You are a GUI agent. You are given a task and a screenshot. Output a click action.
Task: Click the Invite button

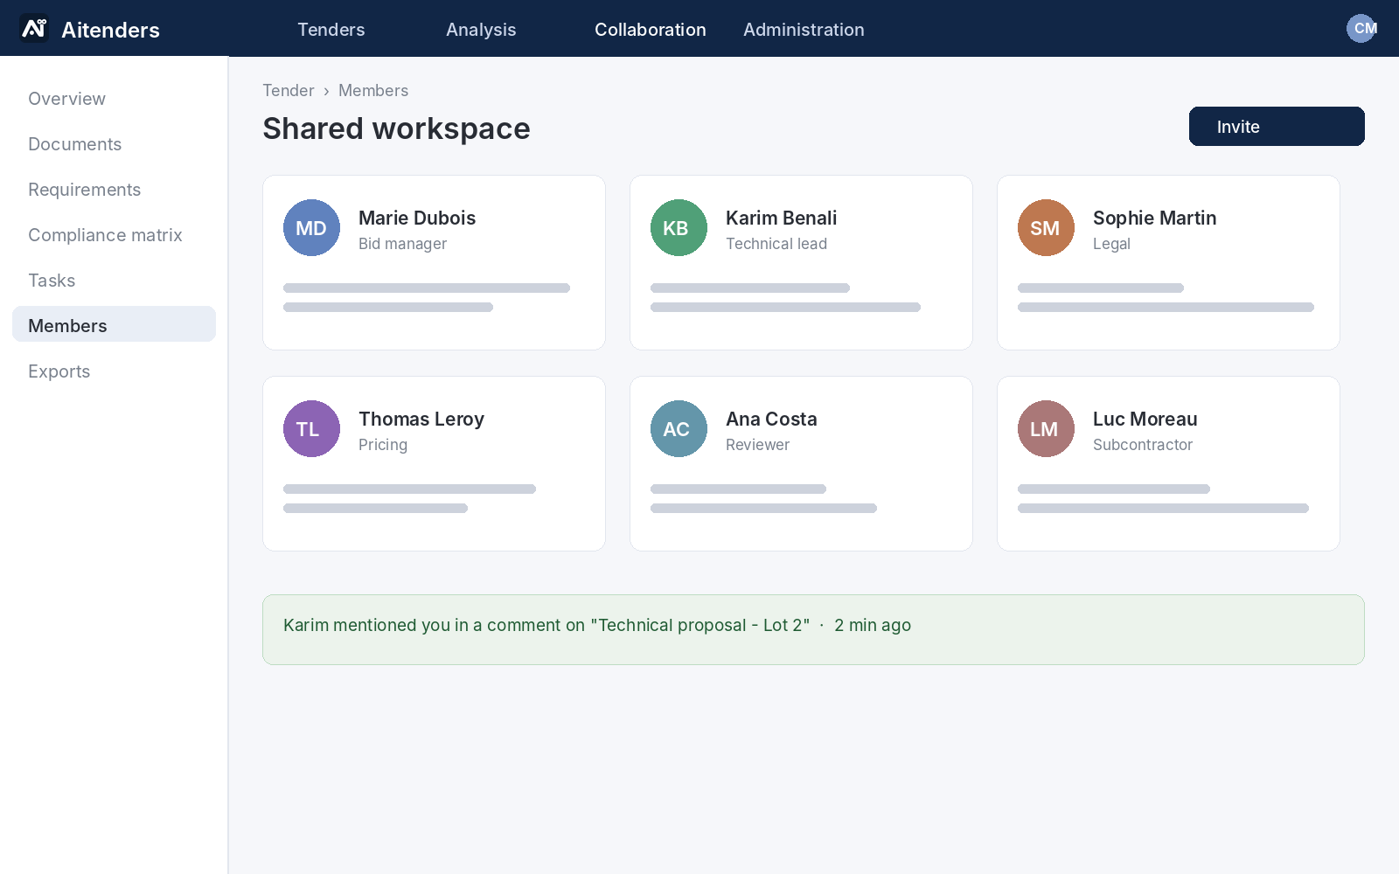[1277, 127]
